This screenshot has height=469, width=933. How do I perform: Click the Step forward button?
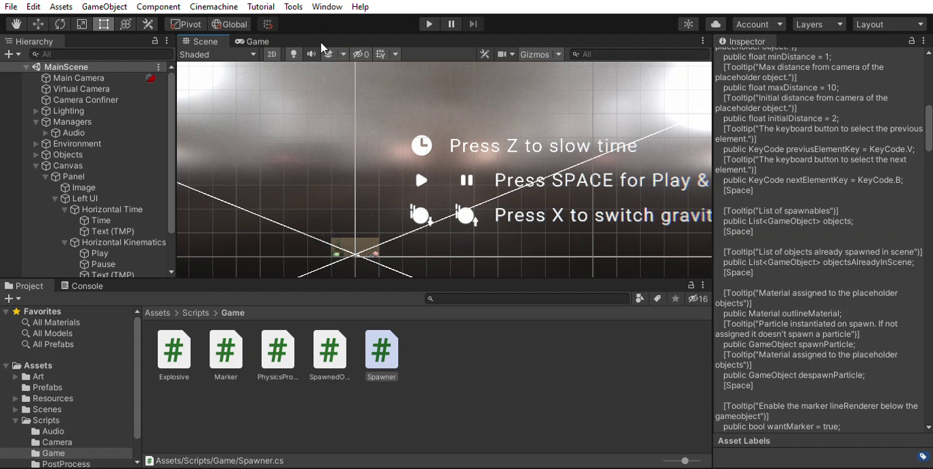473,24
